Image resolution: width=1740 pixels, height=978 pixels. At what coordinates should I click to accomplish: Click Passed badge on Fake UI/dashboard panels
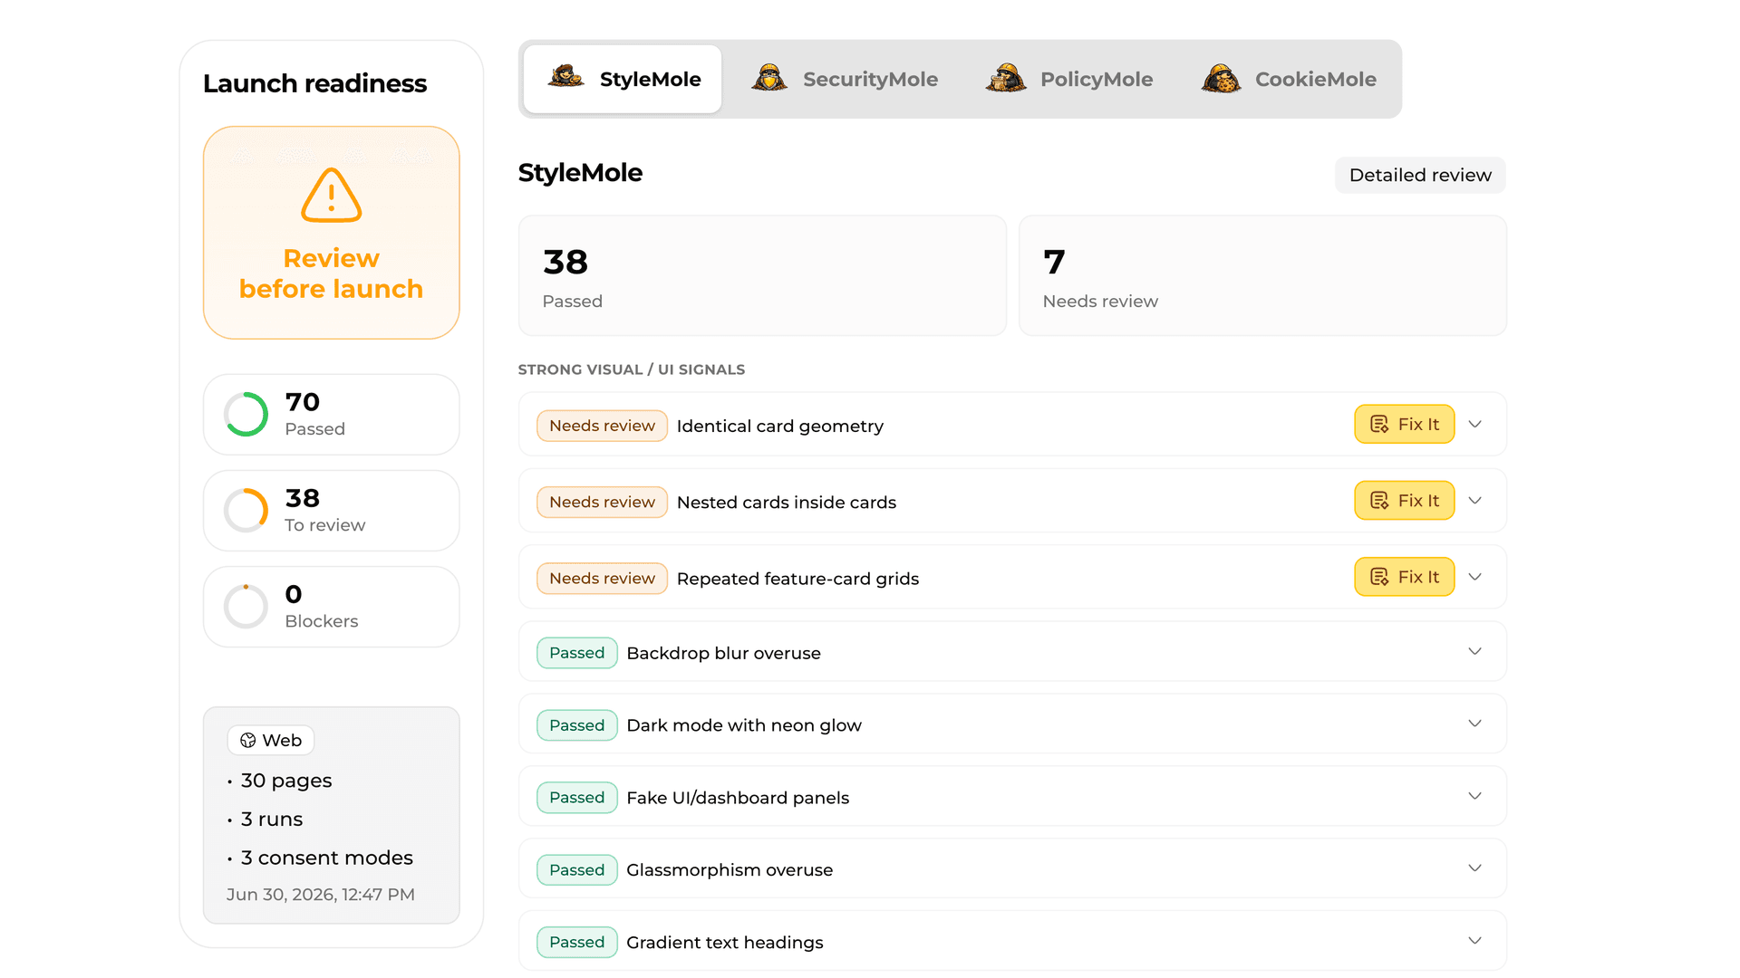(577, 798)
